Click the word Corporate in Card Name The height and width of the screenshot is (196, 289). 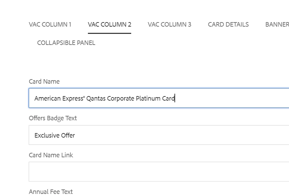120,99
